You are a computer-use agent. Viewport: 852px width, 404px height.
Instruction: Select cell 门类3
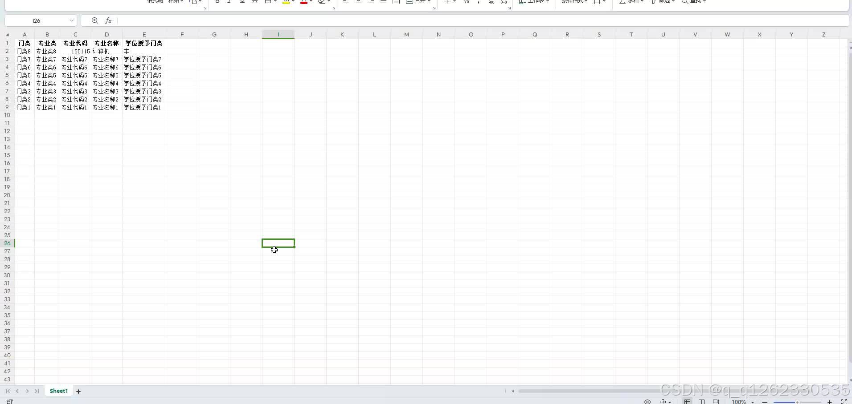[25, 91]
